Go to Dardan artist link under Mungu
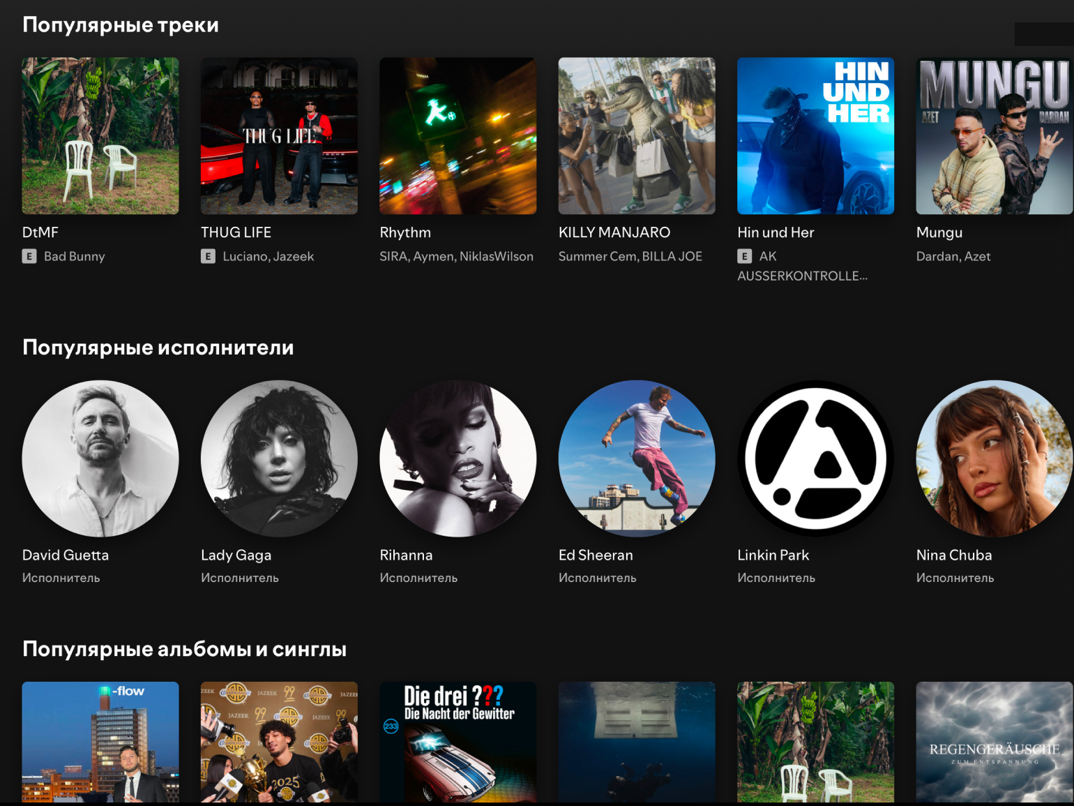 [937, 256]
